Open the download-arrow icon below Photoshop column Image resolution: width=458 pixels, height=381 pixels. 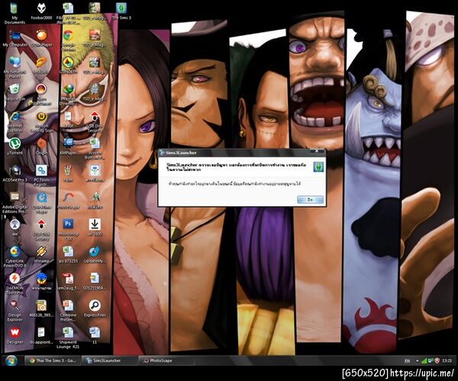95,228
